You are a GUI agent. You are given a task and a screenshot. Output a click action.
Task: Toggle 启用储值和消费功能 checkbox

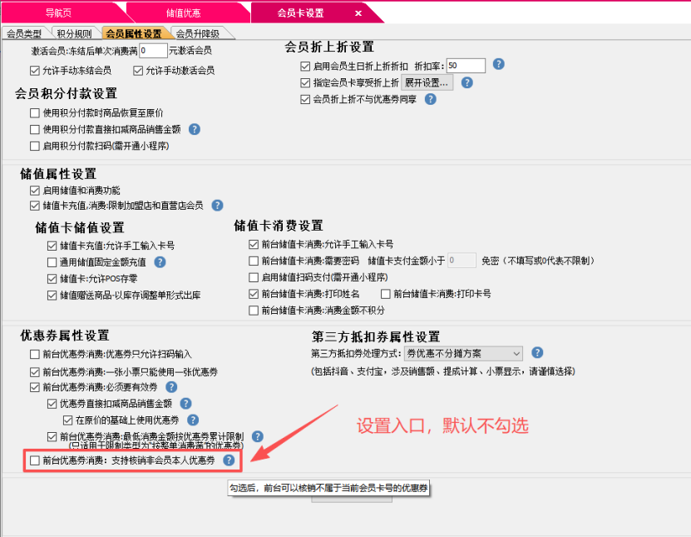[x=35, y=191]
